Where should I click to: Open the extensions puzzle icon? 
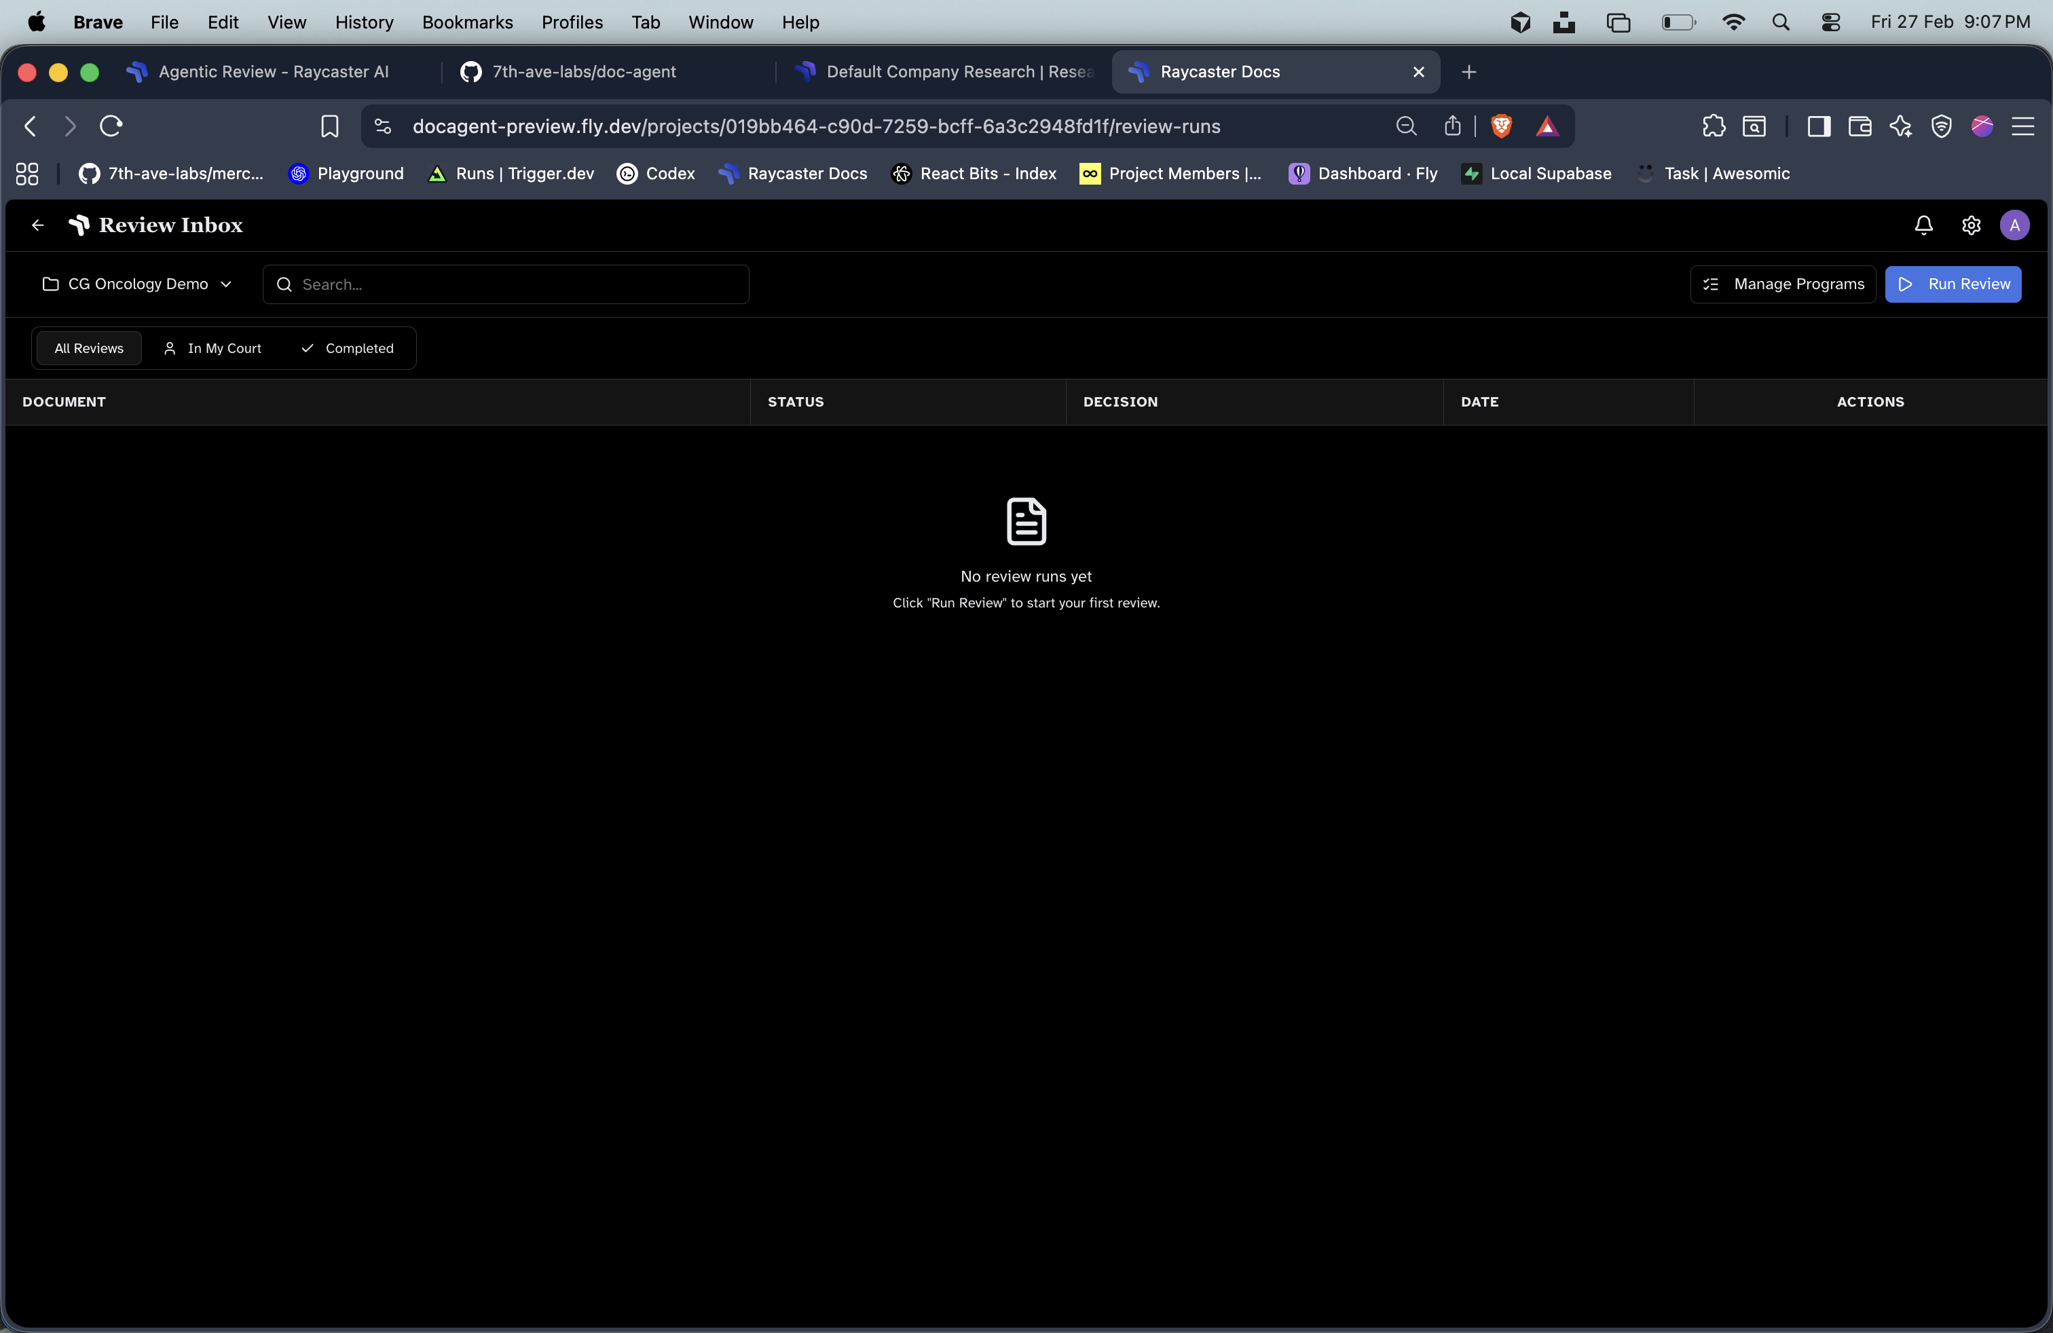point(1714,126)
